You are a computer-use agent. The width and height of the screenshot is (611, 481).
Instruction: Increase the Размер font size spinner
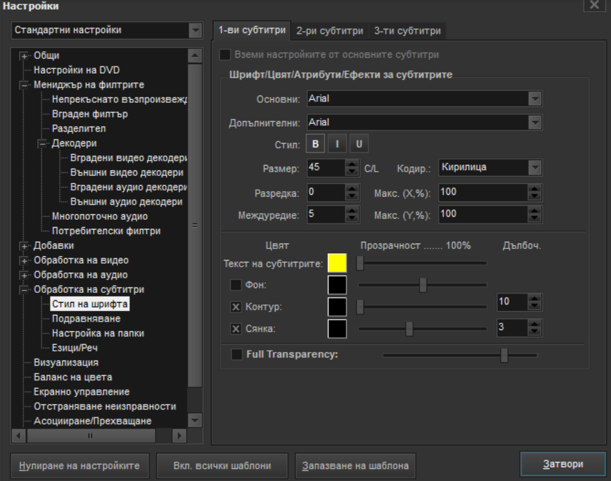click(x=352, y=164)
